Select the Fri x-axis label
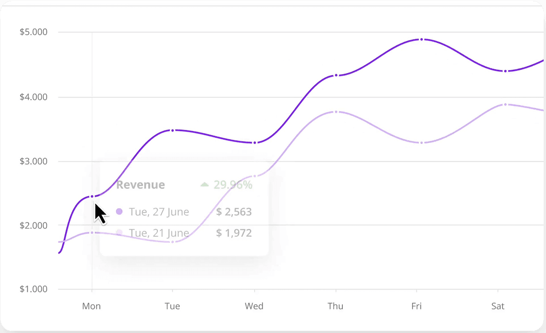546x333 pixels. tap(416, 306)
